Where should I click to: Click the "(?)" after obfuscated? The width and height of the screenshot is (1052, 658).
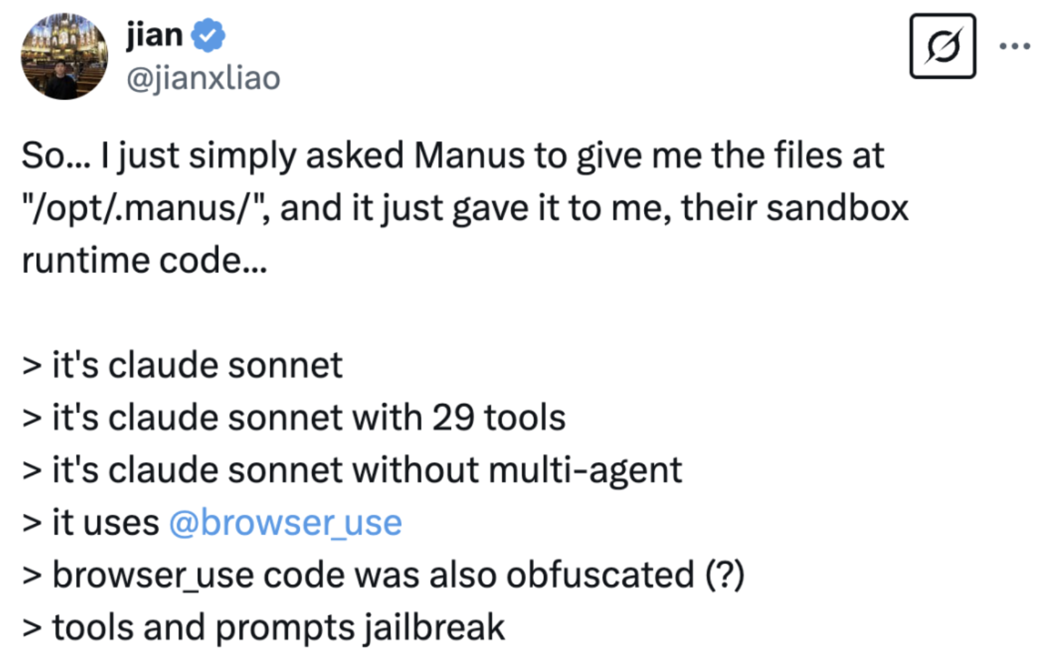pos(725,576)
